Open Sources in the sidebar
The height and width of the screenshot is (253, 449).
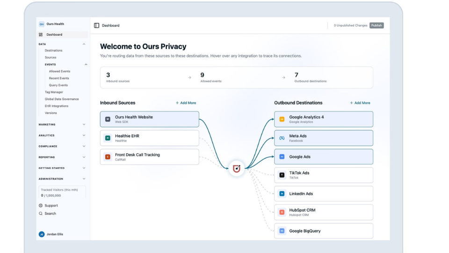51,57
